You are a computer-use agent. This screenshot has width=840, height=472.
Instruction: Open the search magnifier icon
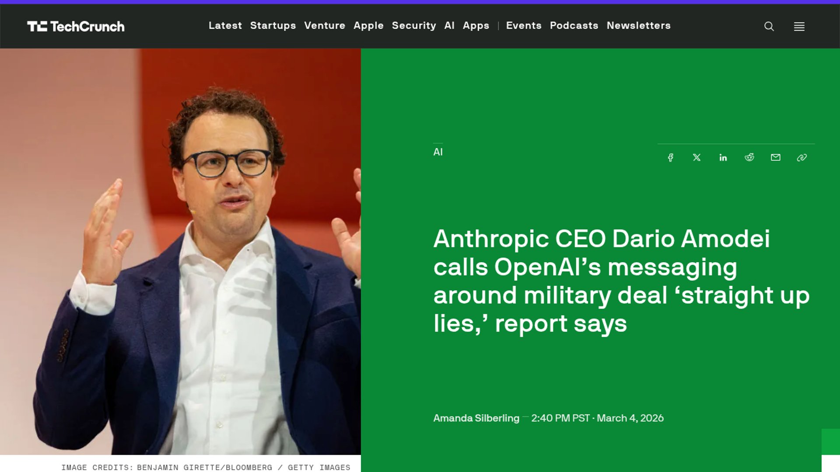[x=769, y=26]
